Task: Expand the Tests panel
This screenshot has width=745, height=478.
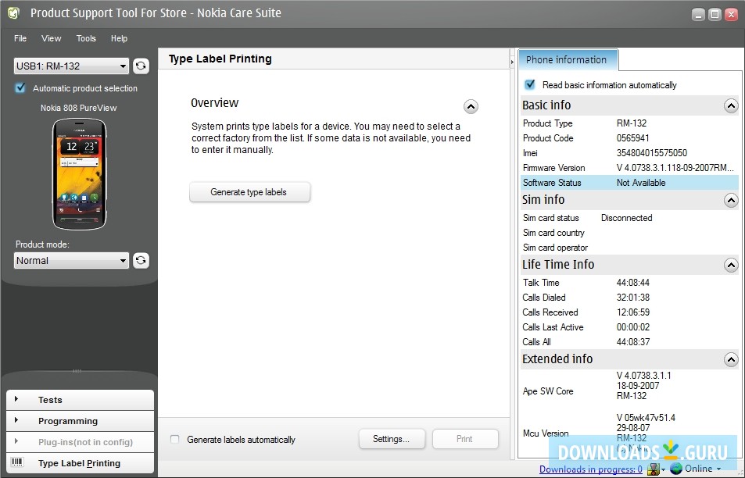Action: tap(80, 400)
